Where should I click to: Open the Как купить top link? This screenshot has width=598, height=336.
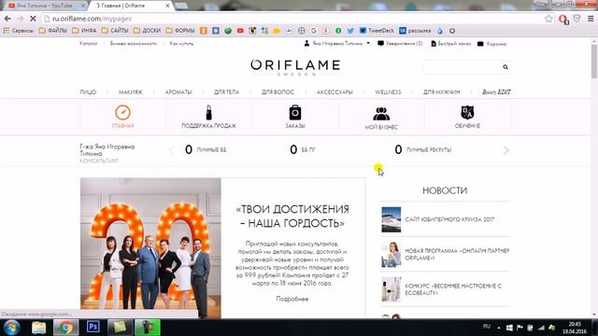181,44
